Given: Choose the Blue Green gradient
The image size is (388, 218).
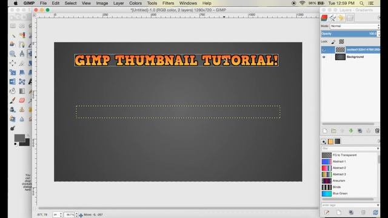Looking at the screenshot, I should point(350,194).
